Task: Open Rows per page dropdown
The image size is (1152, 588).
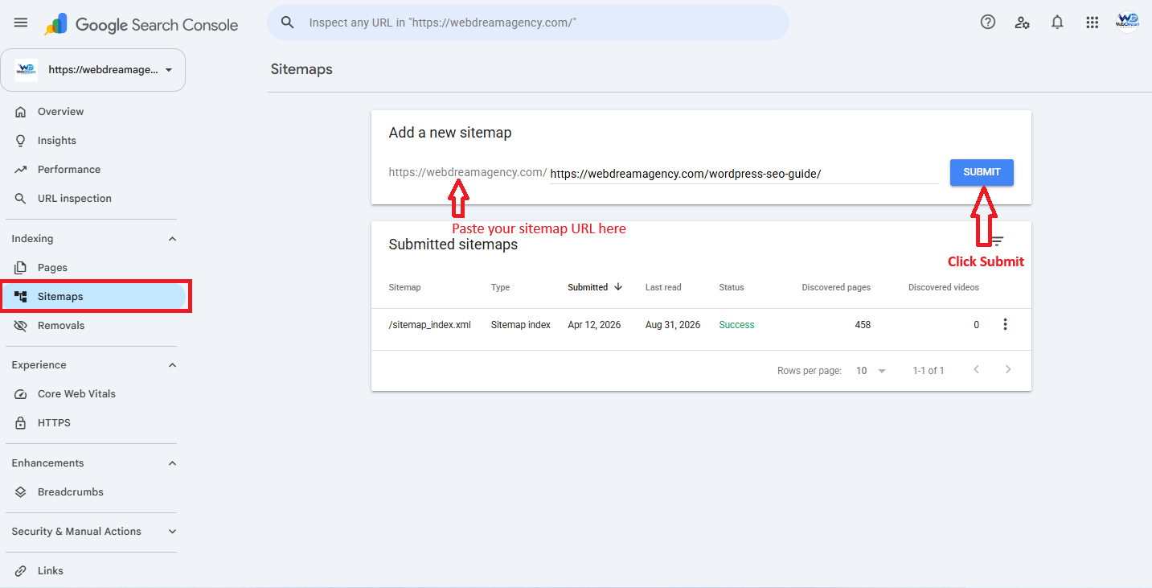Action: [871, 371]
